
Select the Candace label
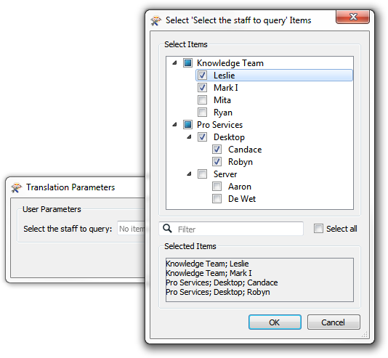(245, 150)
